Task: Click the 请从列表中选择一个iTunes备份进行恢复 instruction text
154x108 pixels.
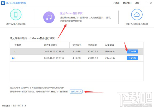Action: (32, 38)
